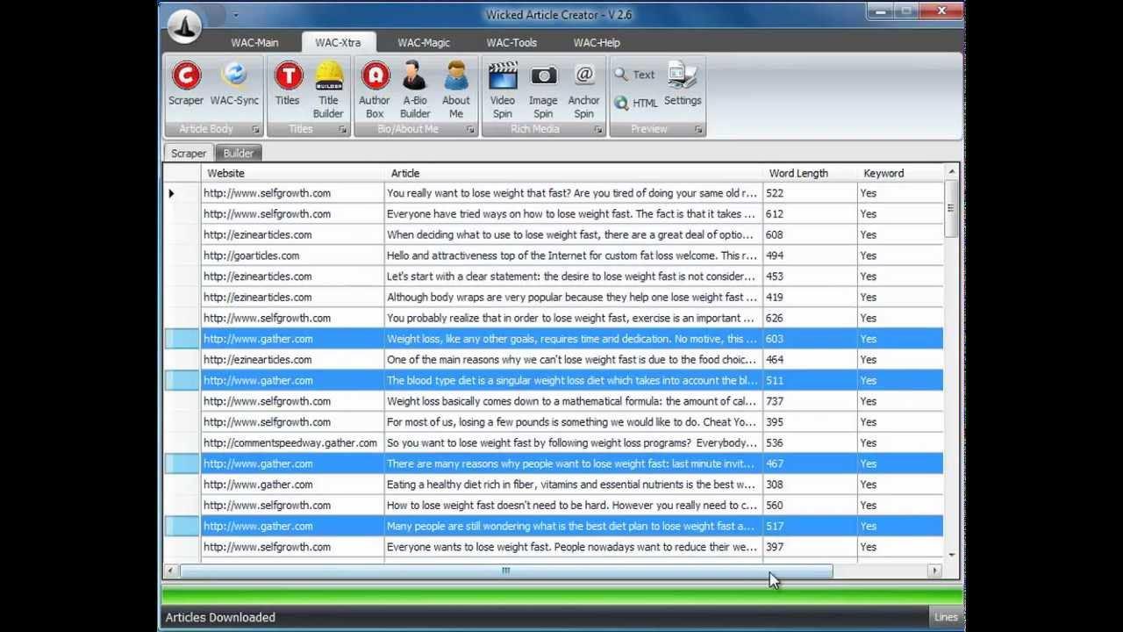Screen dimensions: 1123x632
Task: Launch WAC-Sync
Action: coord(234,84)
